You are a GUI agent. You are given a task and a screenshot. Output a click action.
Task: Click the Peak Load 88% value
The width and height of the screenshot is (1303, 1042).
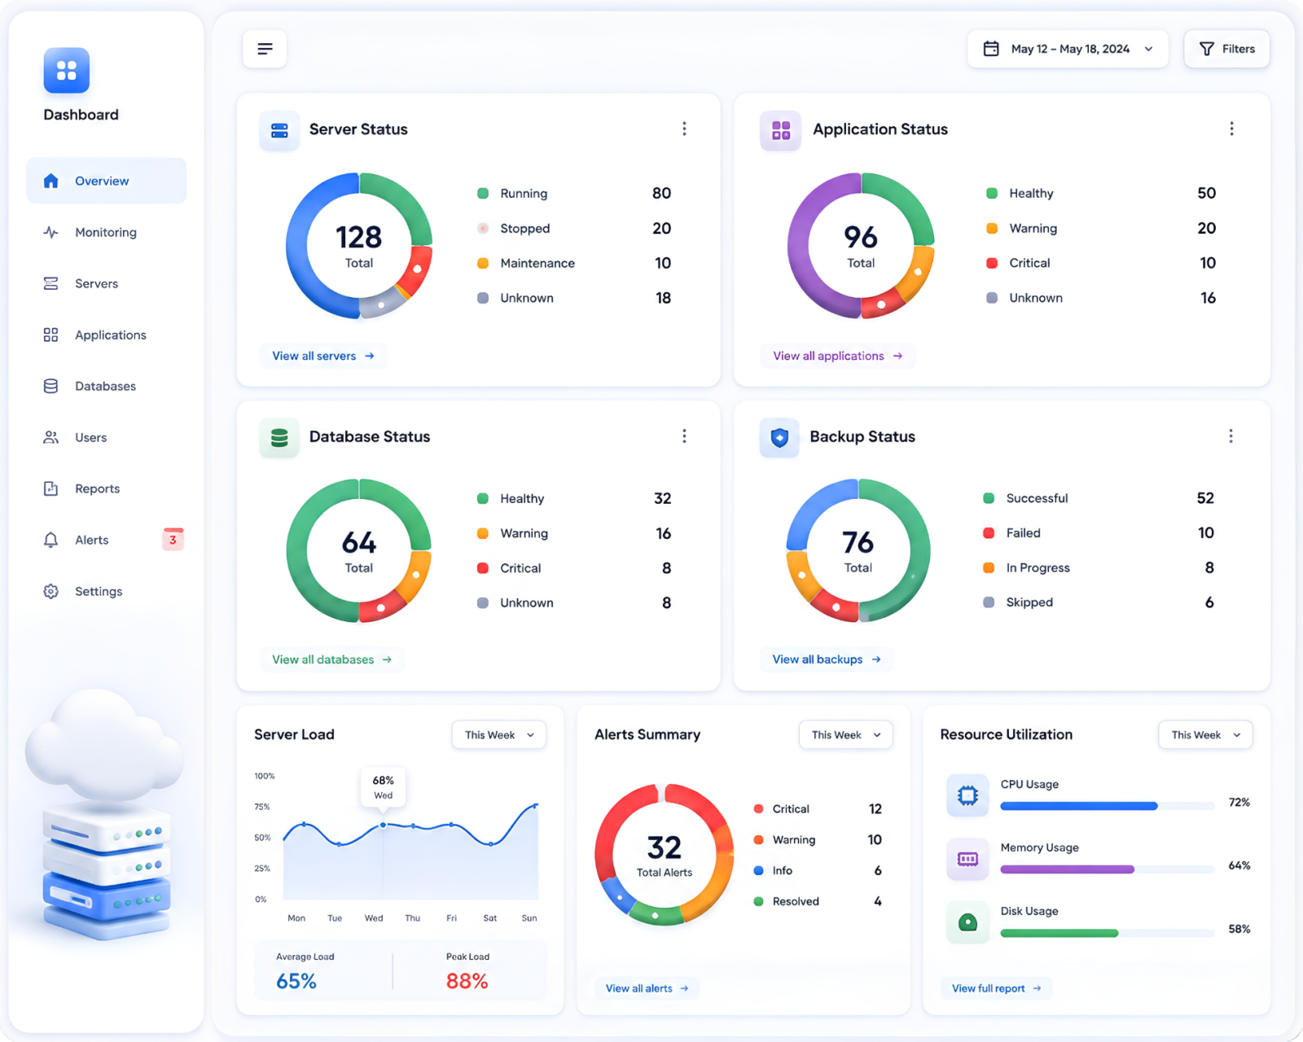(x=467, y=981)
